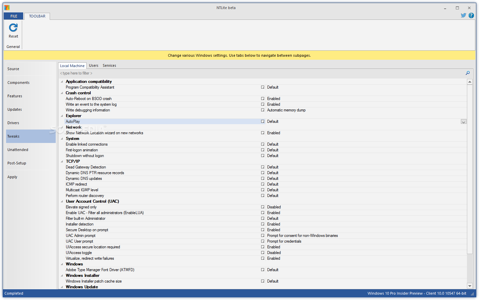
Task: Click the Reset refresh icon
Action: 13,28
